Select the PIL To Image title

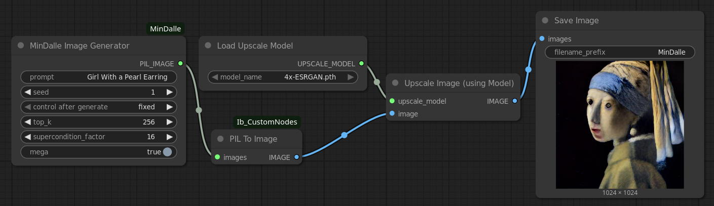tap(253, 139)
